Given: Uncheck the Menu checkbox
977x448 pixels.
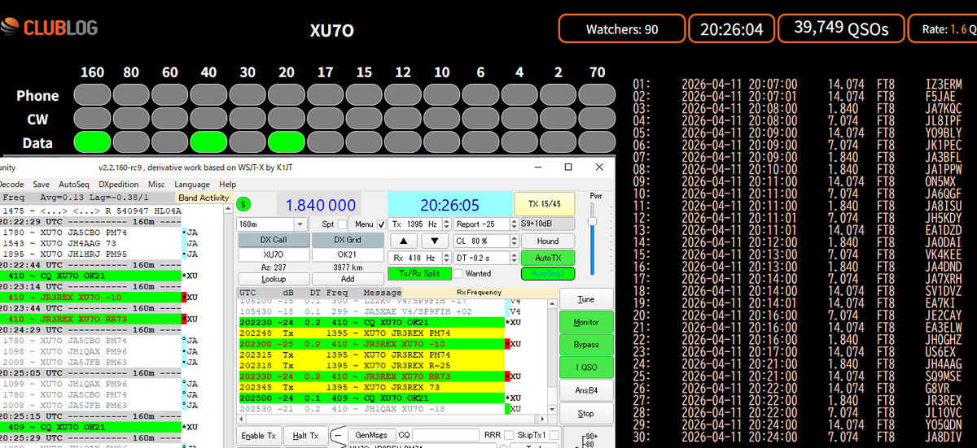Looking at the screenshot, I should coord(382,224).
